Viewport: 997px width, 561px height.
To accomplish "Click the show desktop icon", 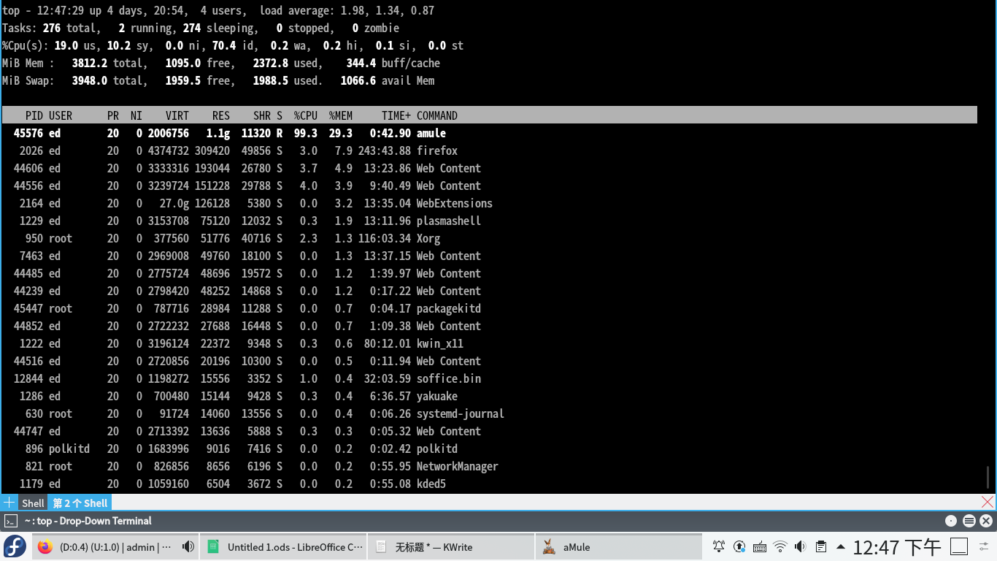I will [959, 546].
